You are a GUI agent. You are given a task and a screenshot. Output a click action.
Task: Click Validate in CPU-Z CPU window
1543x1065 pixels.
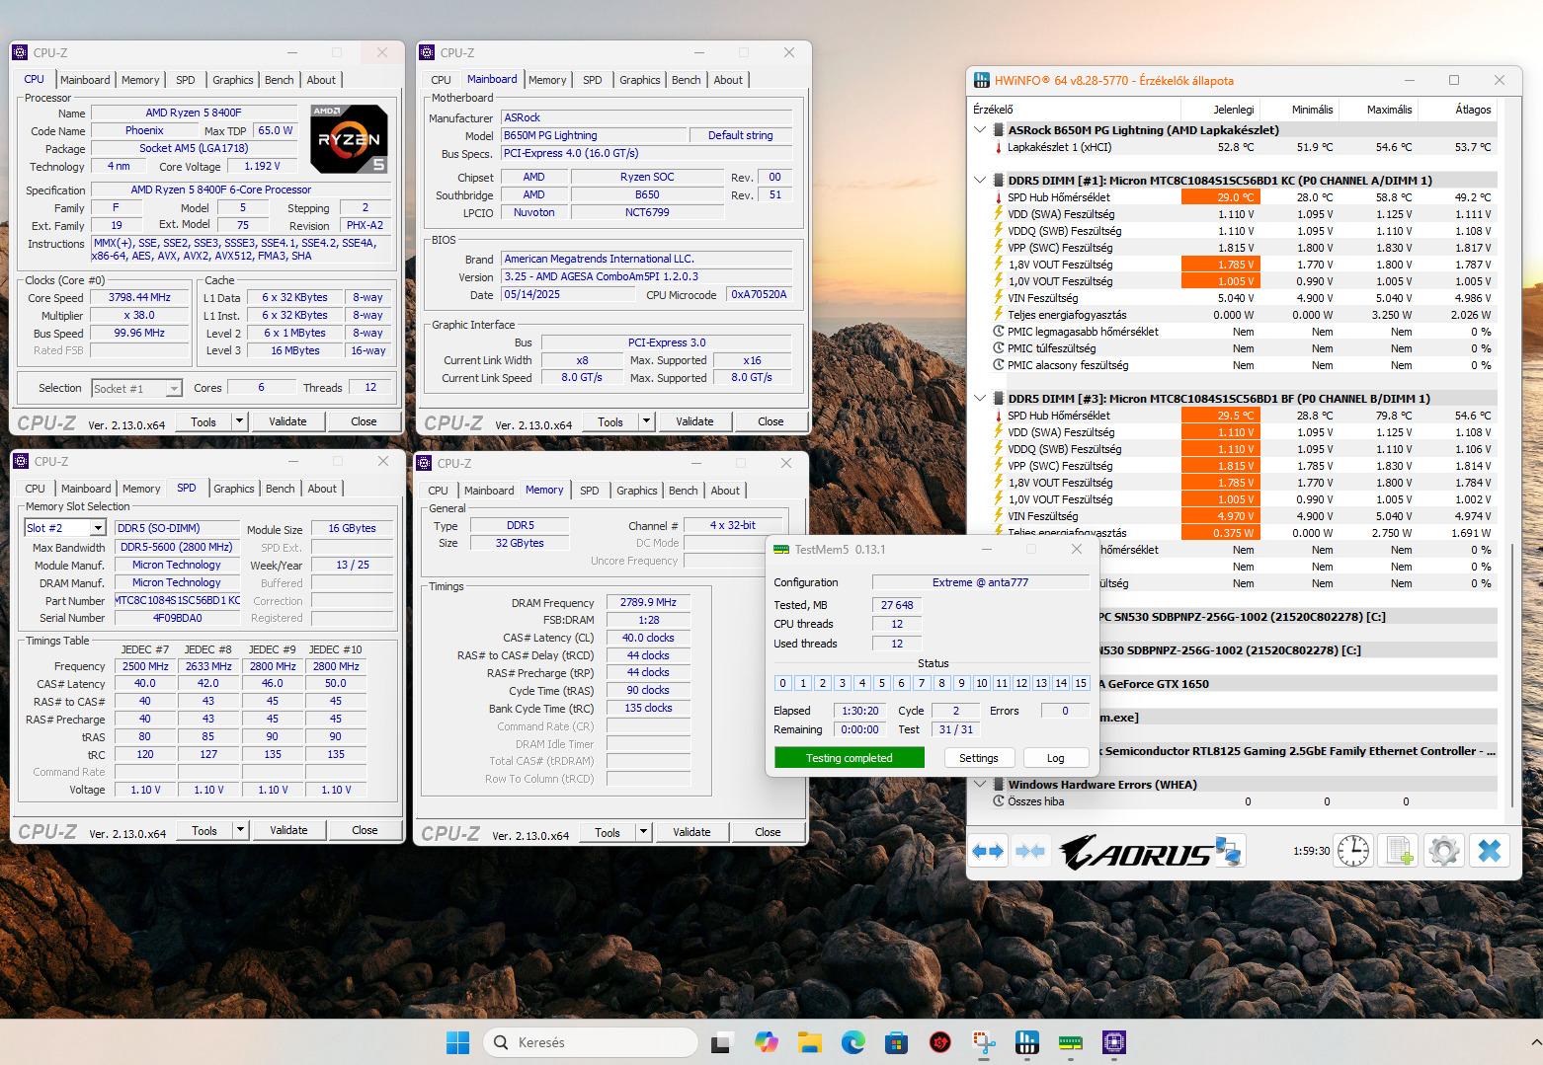287,421
